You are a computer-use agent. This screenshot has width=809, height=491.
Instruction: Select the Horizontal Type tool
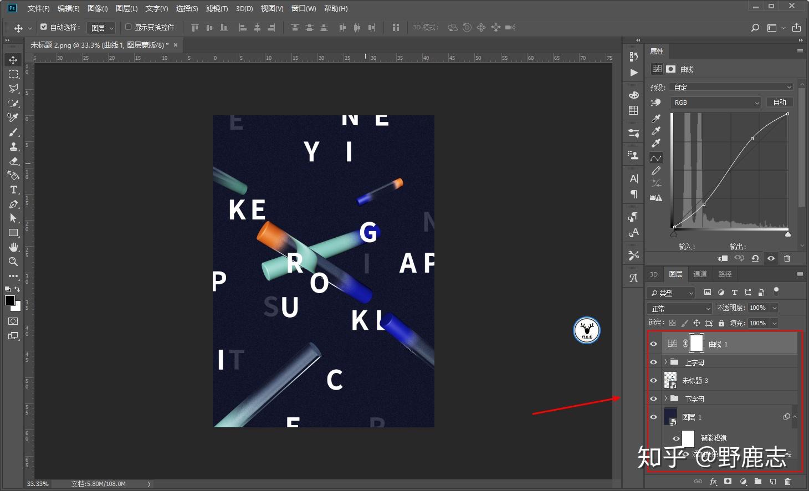[x=13, y=190]
